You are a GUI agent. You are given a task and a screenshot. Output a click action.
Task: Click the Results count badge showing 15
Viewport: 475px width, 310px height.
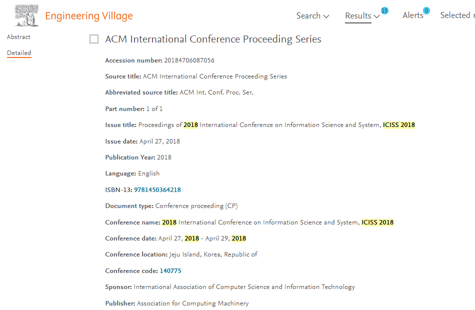(x=384, y=10)
